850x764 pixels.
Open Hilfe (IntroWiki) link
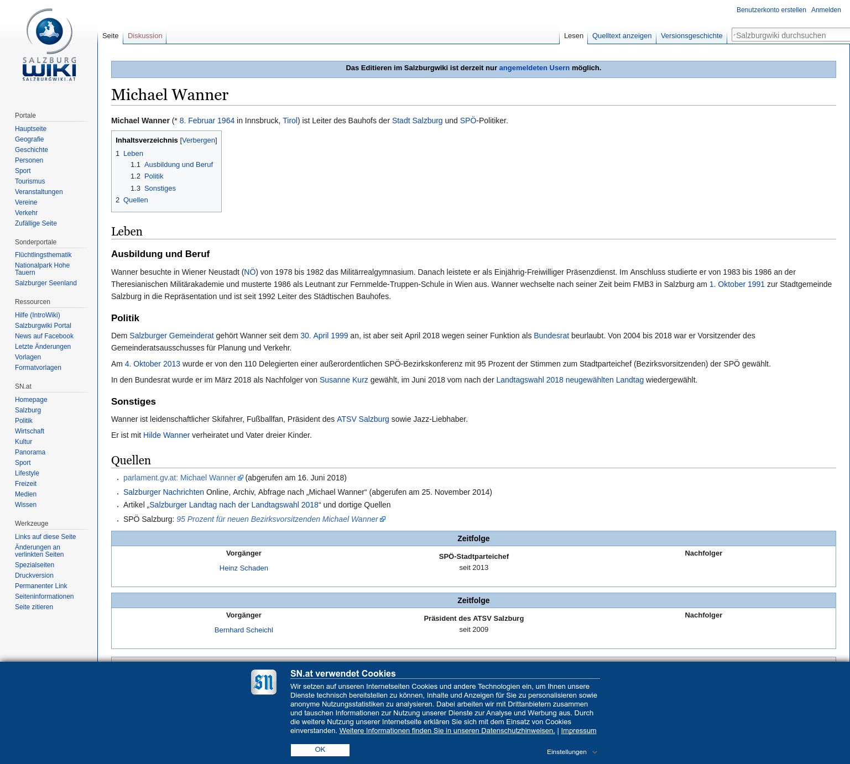[x=38, y=315]
